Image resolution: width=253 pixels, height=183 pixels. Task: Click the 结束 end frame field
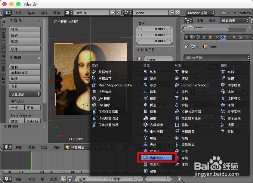click(x=126, y=179)
